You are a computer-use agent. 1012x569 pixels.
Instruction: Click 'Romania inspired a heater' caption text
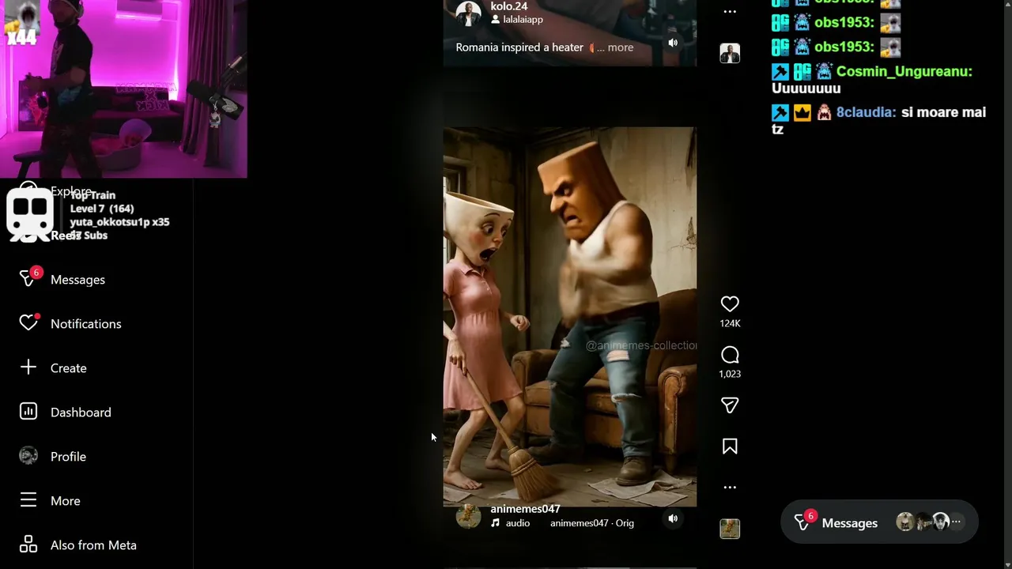pyautogui.click(x=519, y=47)
